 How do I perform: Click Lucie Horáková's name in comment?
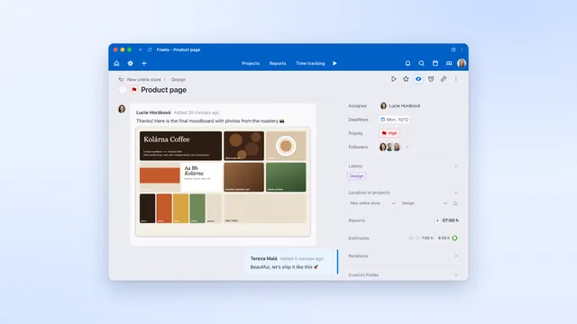point(153,112)
